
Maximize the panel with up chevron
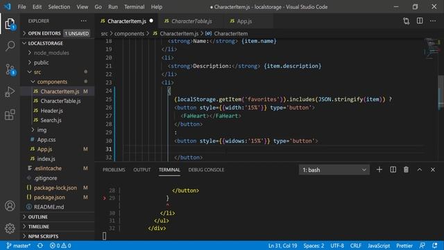click(420, 169)
